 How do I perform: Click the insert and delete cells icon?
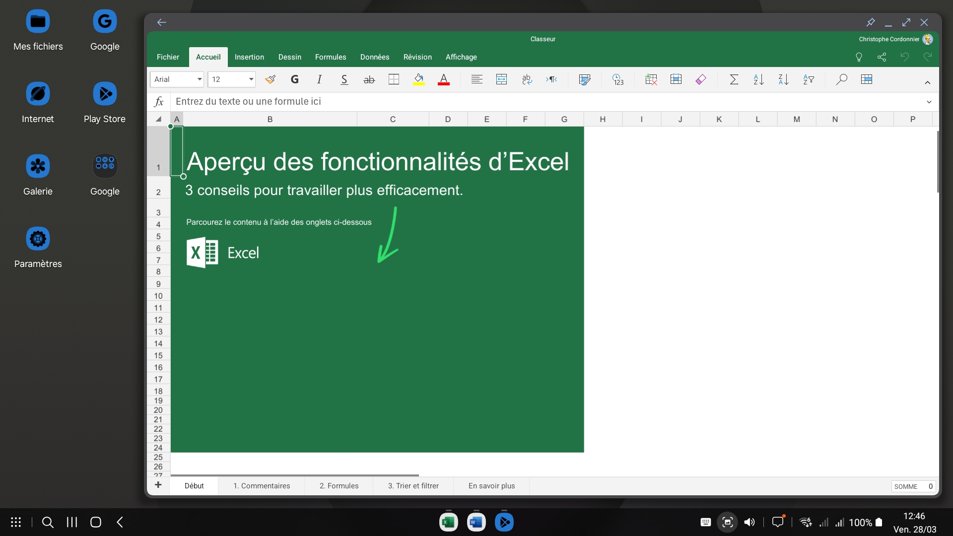pos(651,79)
